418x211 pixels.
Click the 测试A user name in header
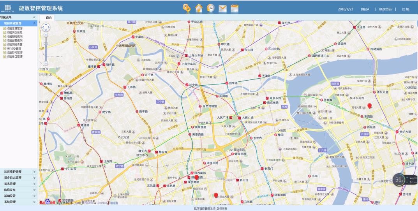pos(365,9)
